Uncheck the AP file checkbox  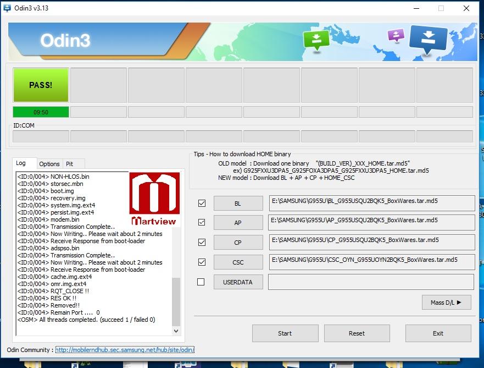(202, 222)
